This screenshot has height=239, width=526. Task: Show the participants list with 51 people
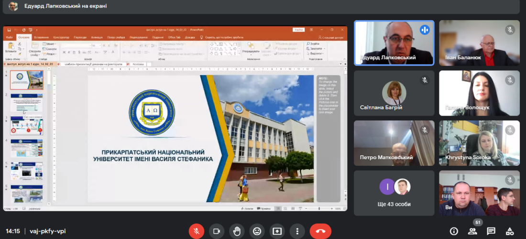(472, 231)
